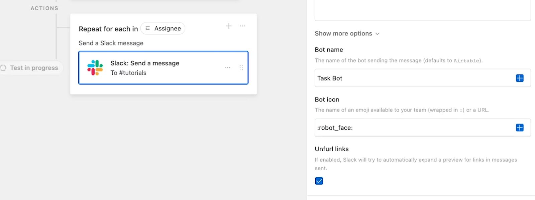Uncheck the Unfurl links checkbox
The image size is (535, 200).
319,181
